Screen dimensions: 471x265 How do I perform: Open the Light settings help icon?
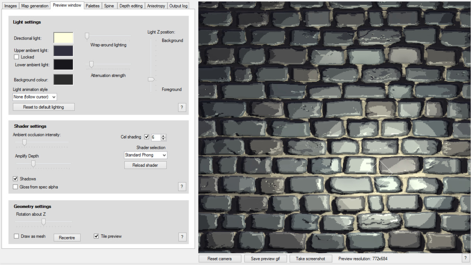[x=182, y=107]
